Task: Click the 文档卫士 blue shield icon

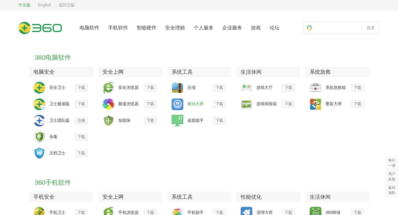Action: (39, 153)
